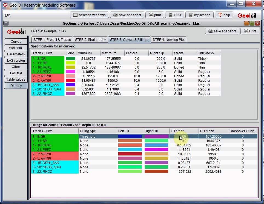Select the LAS version sidebar button
Screen dimensions: 264x204
point(16,61)
